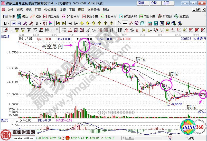Switch to the K线 chart view

pos(36,16)
